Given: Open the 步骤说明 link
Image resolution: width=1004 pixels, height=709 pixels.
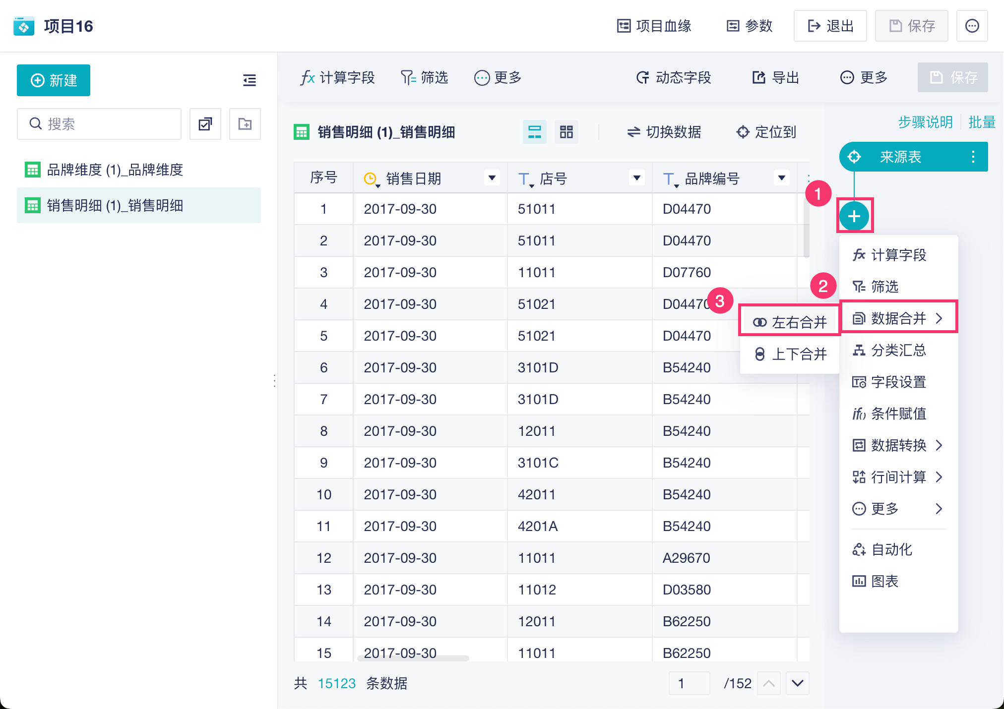Looking at the screenshot, I should tap(925, 122).
